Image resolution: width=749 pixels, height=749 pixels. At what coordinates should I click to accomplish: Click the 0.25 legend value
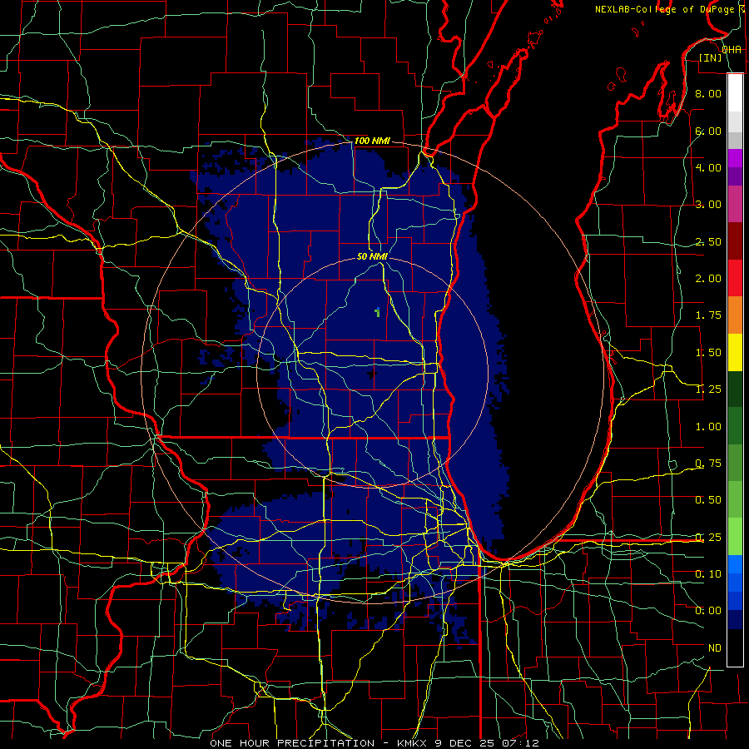(x=708, y=538)
